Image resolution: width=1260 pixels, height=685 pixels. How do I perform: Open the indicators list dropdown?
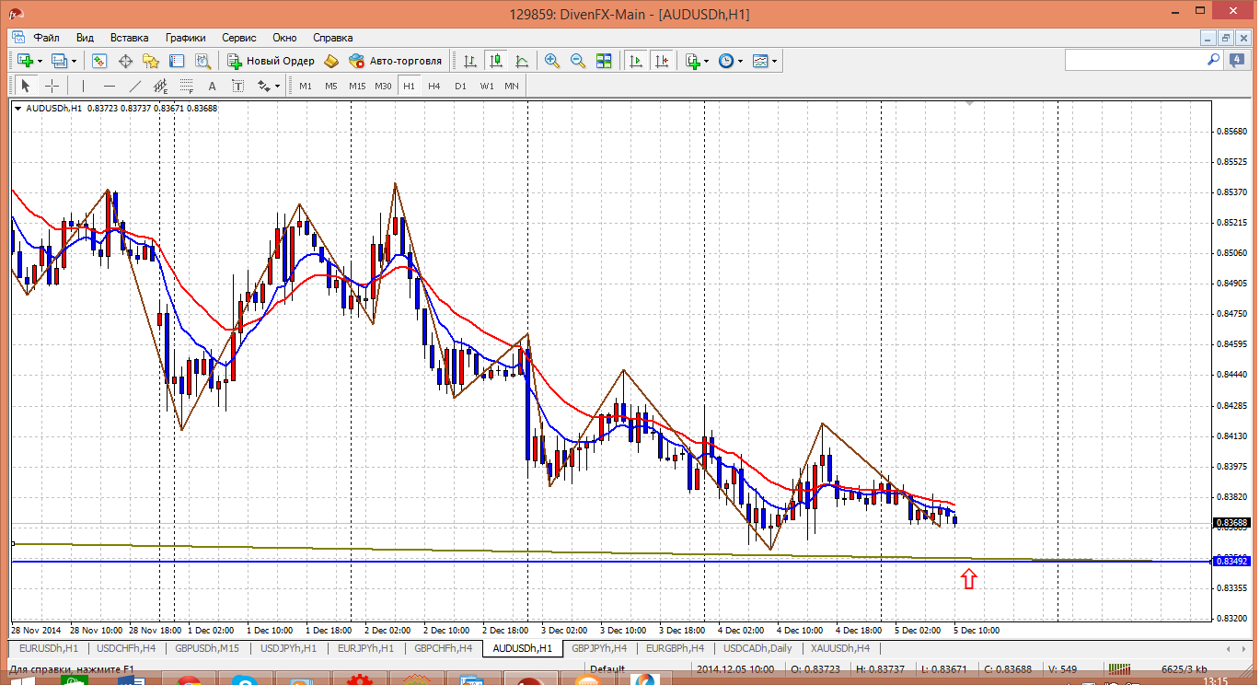[x=706, y=61]
